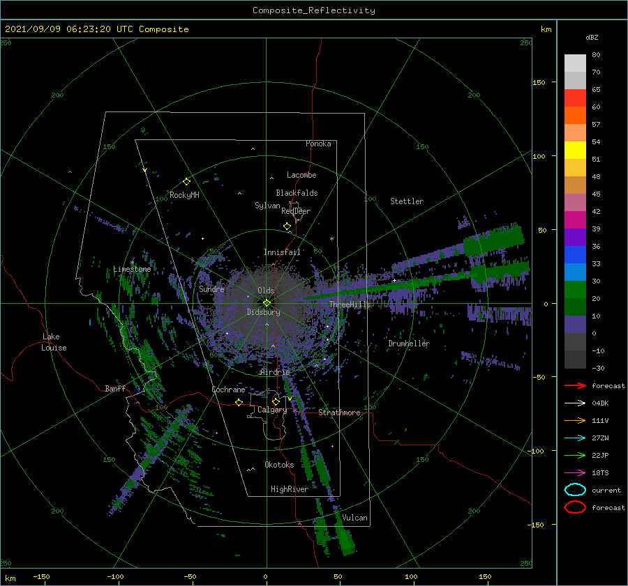Click the Stettler label
This screenshot has width=628, height=586.
(407, 201)
